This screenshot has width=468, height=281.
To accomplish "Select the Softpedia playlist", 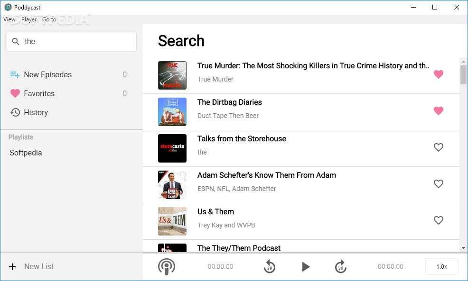I will pos(26,153).
